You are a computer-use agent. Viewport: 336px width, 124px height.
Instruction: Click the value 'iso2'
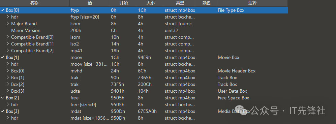pos(75,44)
